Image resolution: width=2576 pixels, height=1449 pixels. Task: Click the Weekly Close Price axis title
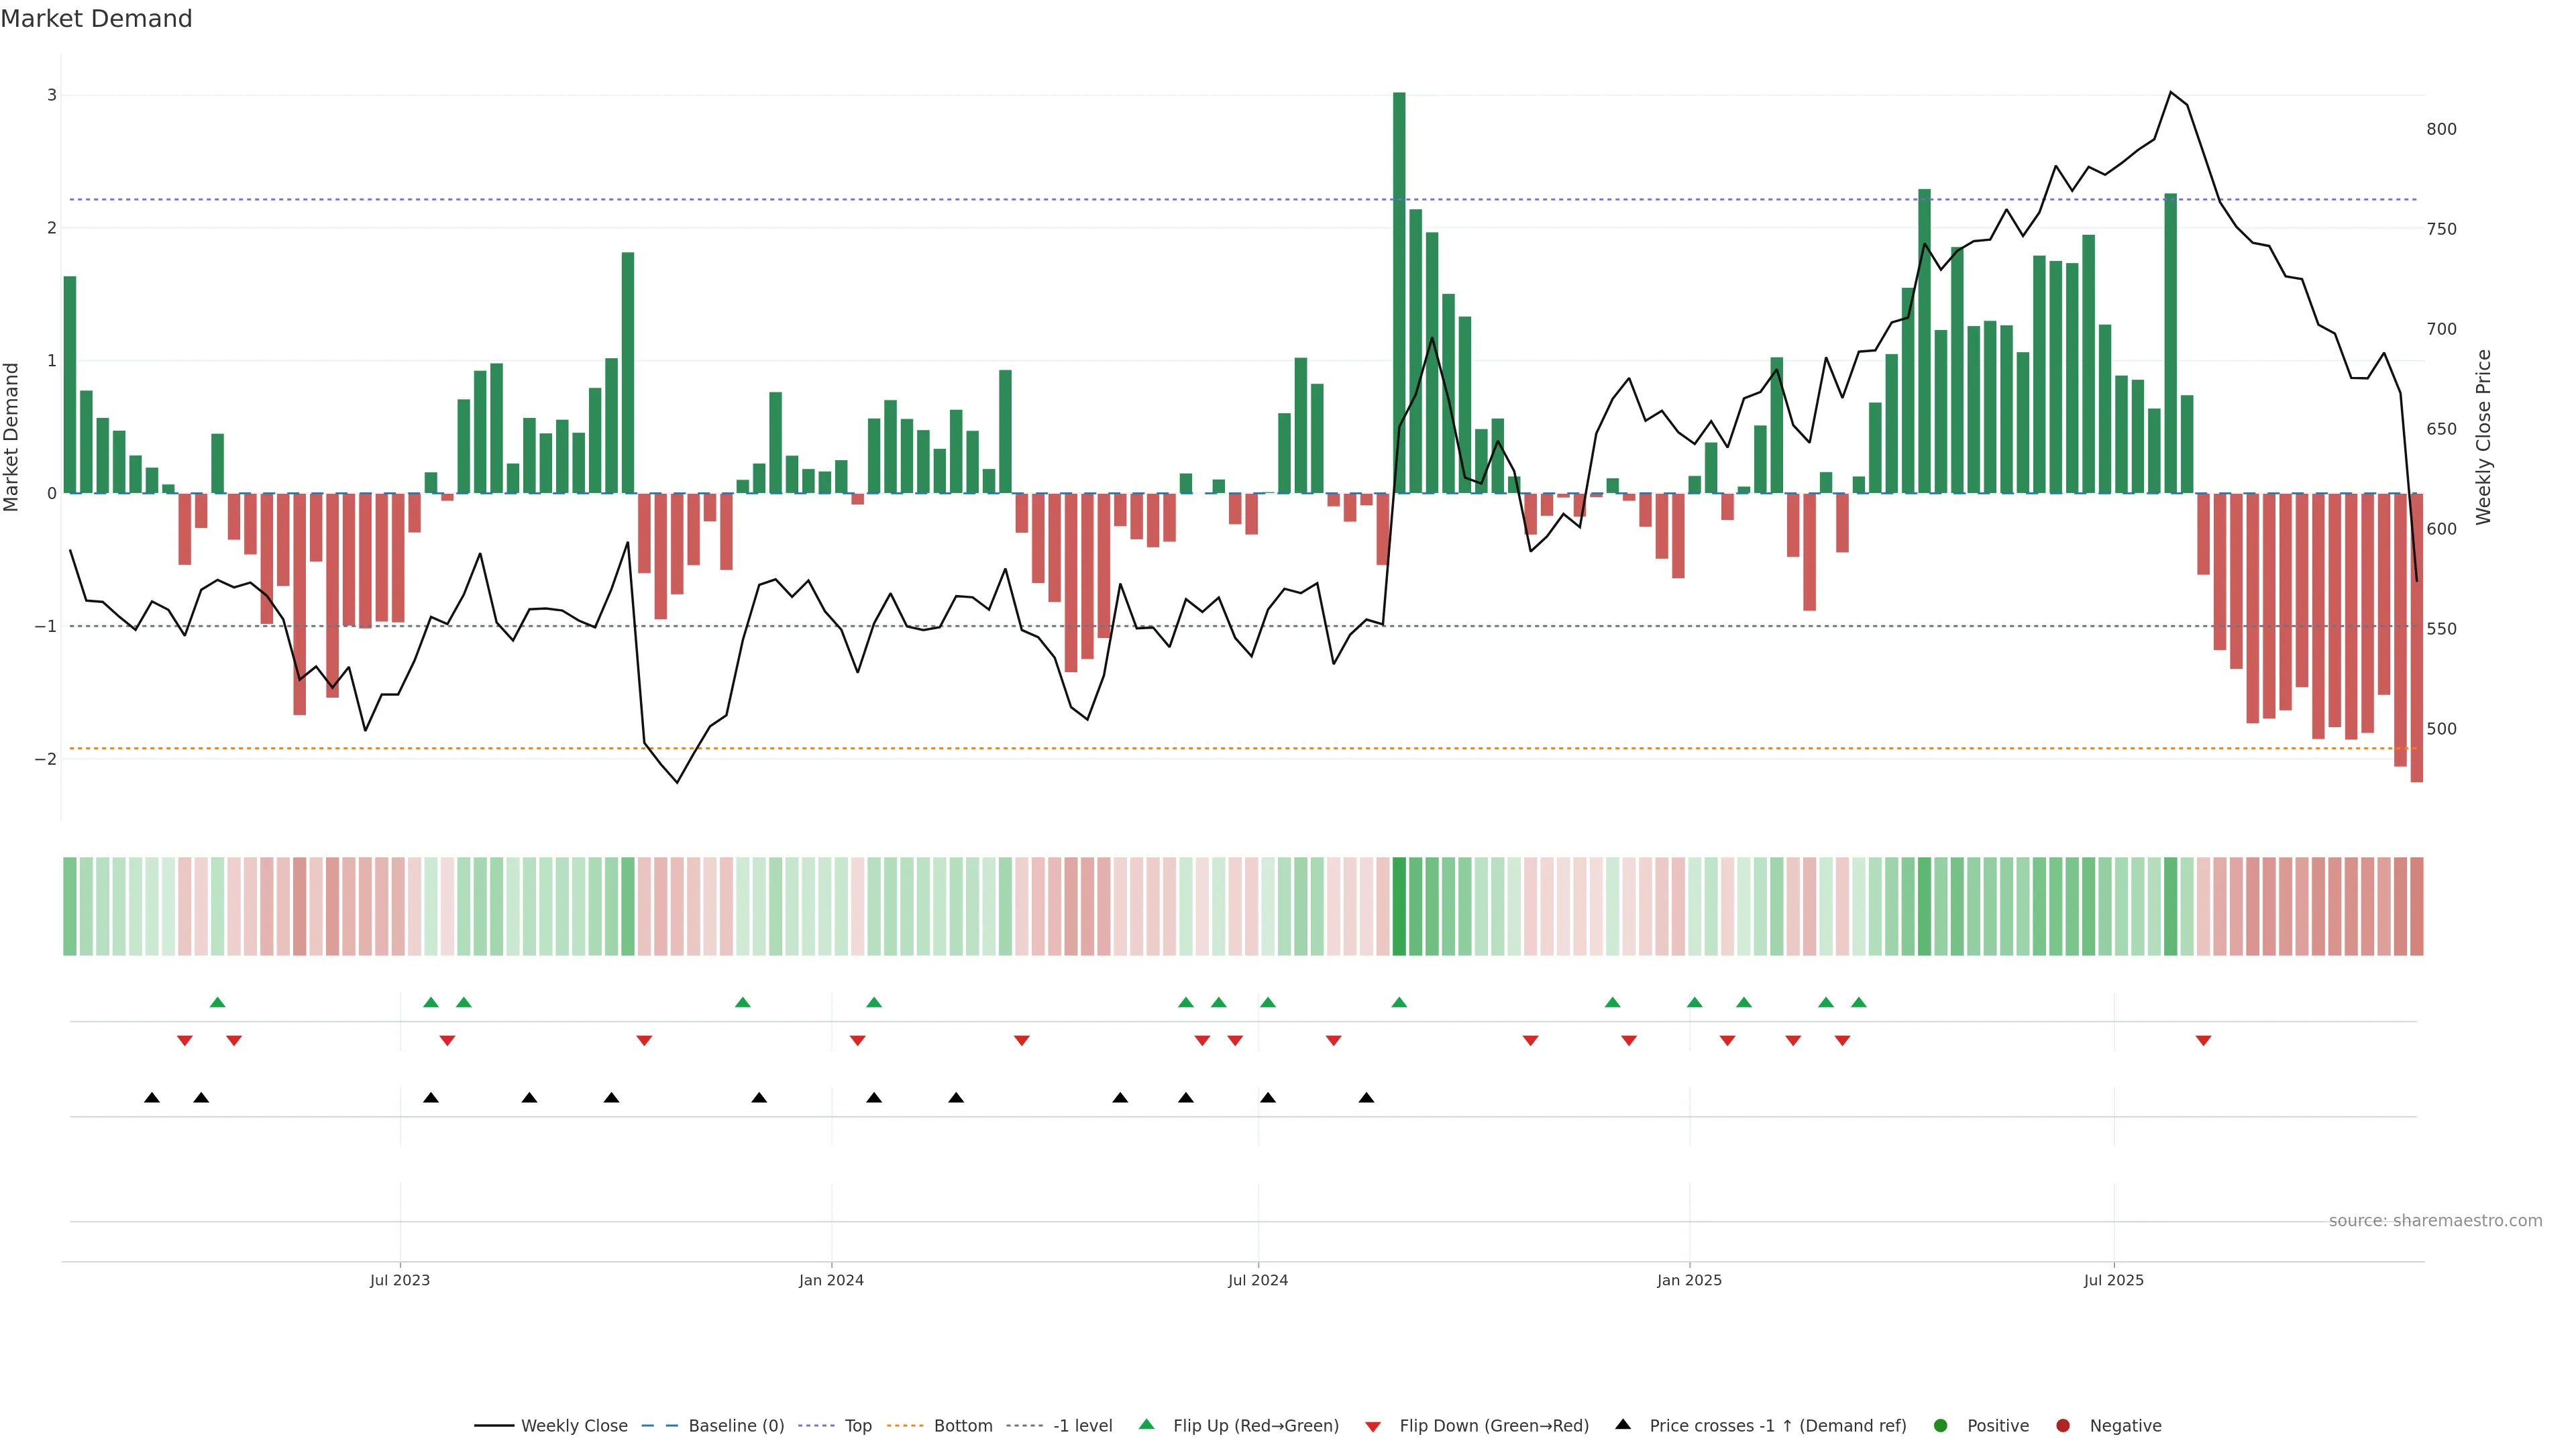point(2484,437)
